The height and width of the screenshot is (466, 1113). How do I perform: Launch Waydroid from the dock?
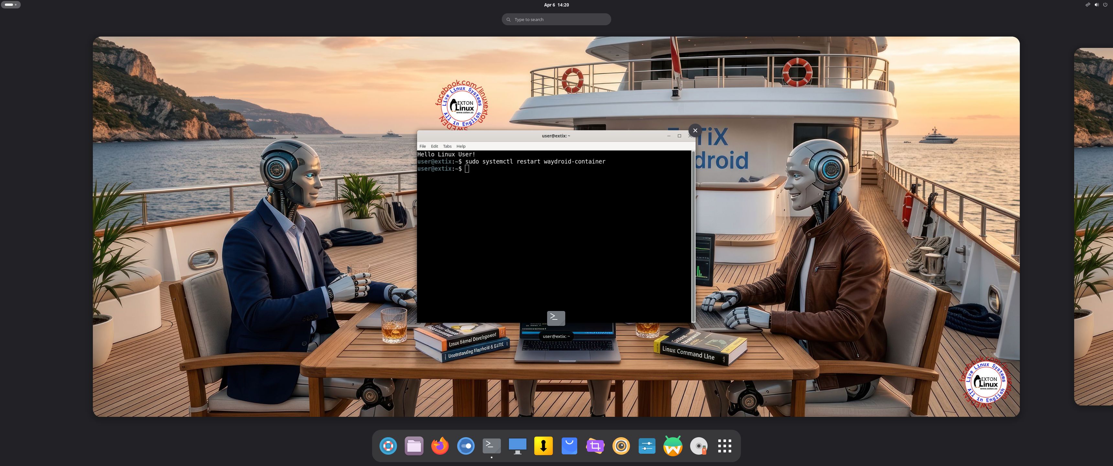pos(673,446)
